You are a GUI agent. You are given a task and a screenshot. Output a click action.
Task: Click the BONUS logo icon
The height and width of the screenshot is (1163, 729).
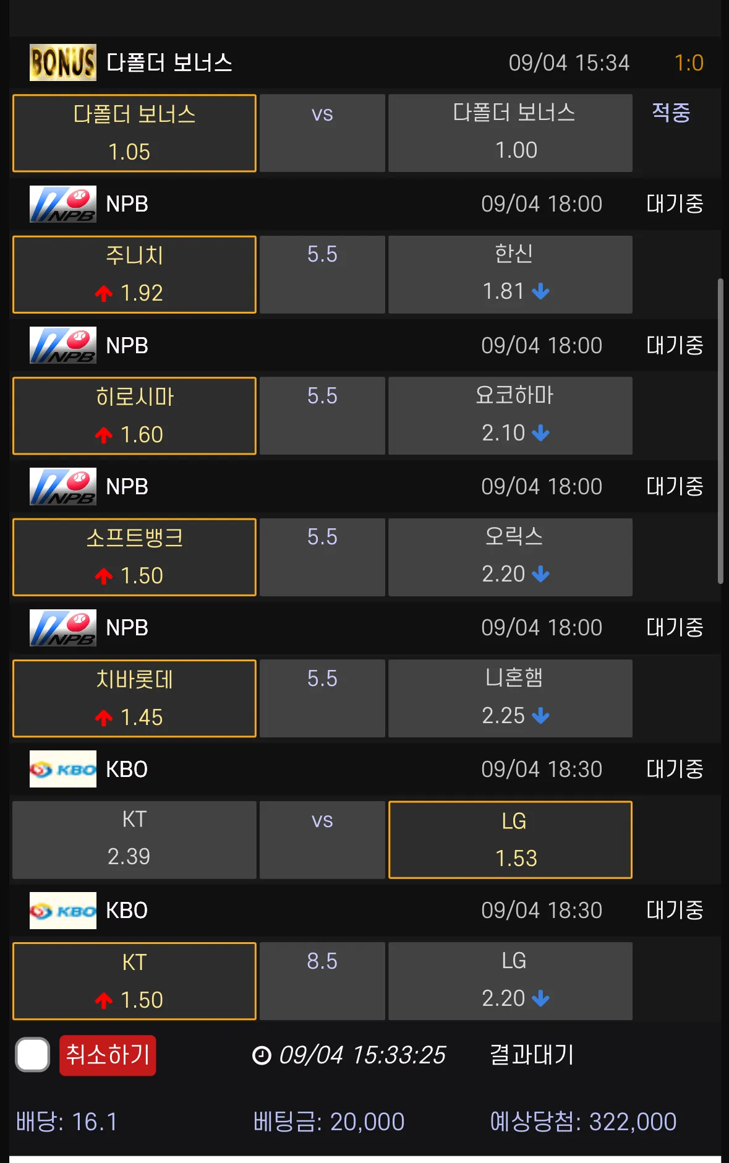(x=62, y=62)
